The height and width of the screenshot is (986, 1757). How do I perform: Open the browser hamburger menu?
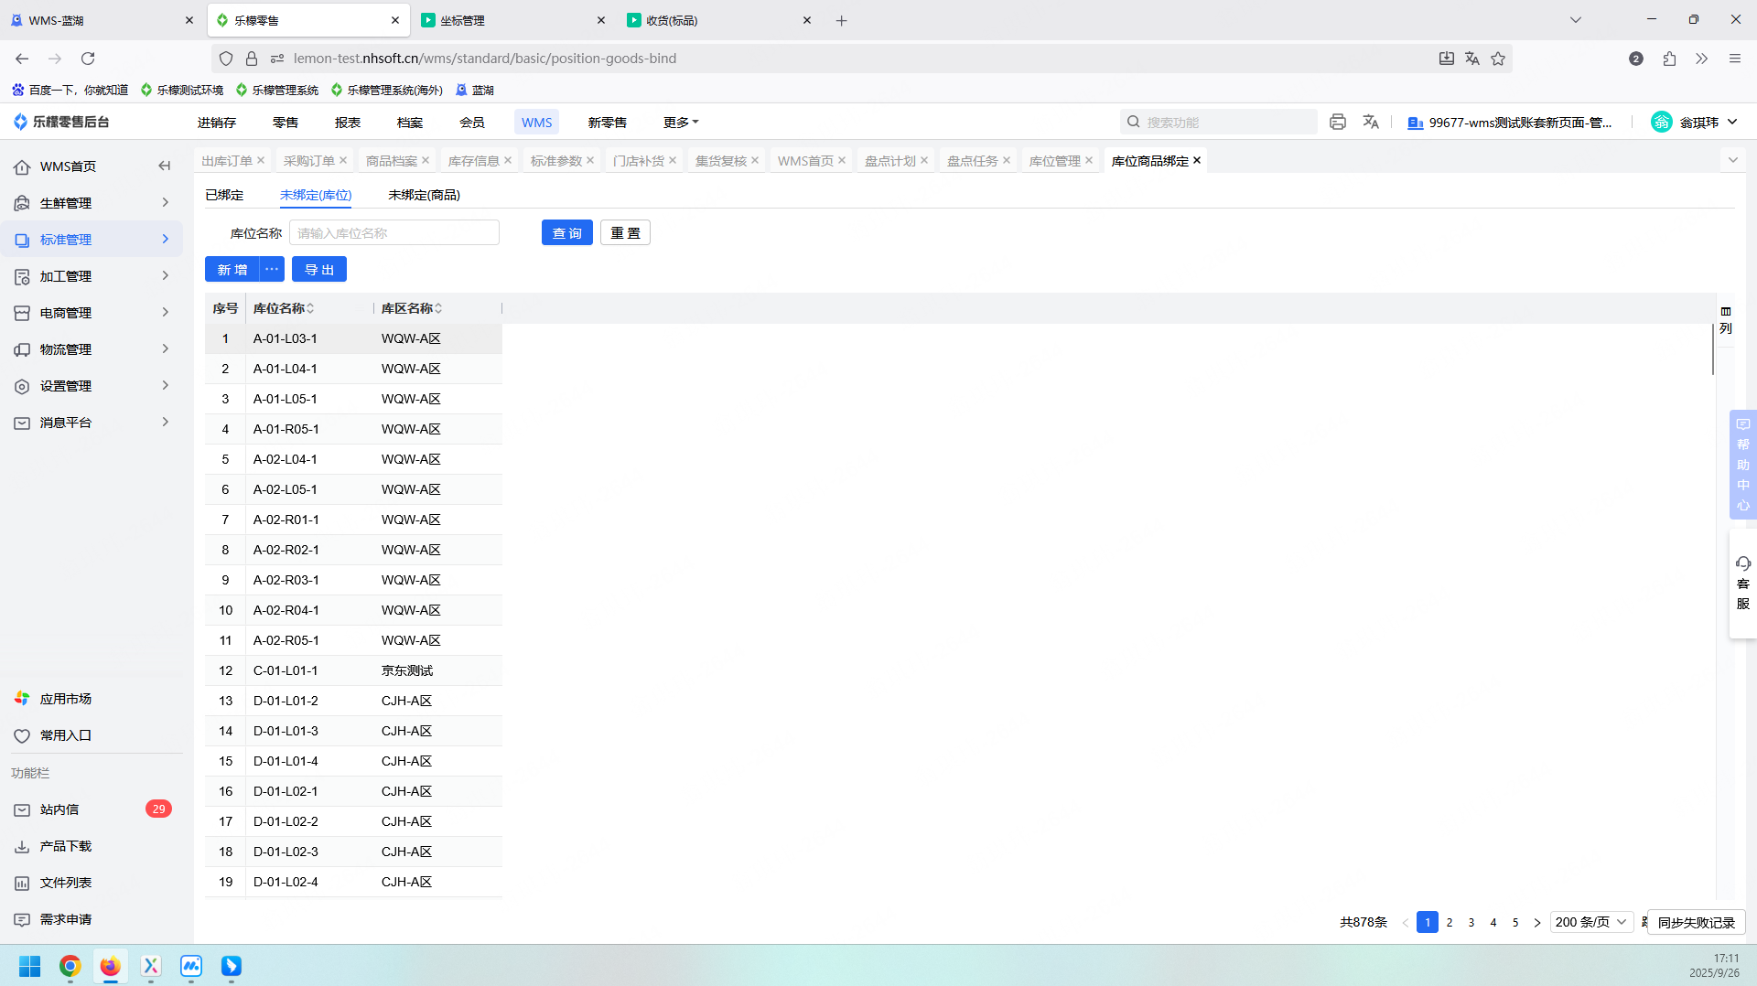[x=1734, y=59]
